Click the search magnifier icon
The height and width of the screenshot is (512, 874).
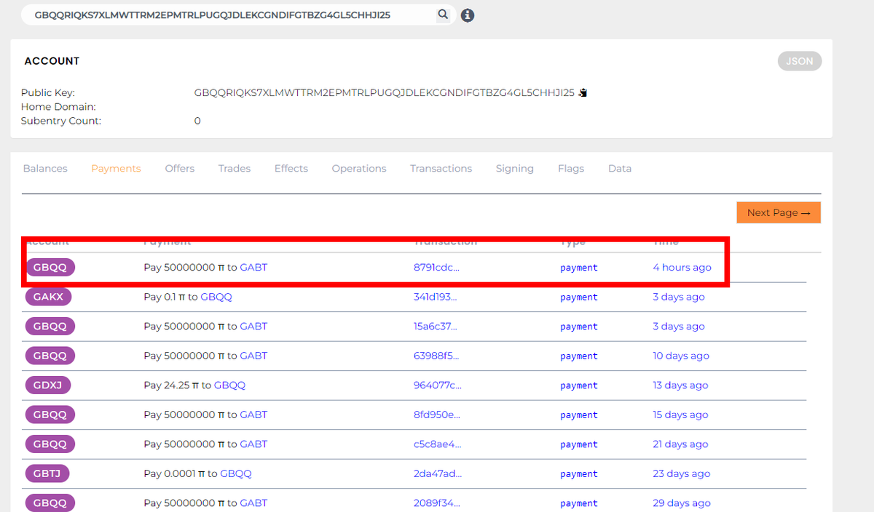click(x=443, y=15)
